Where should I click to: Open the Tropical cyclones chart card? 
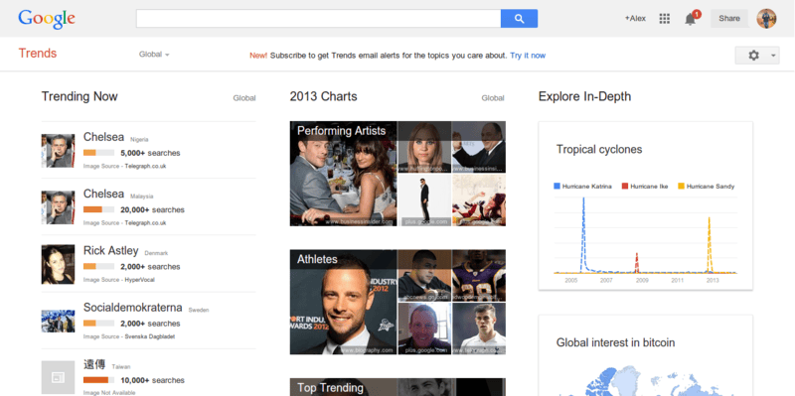point(645,205)
